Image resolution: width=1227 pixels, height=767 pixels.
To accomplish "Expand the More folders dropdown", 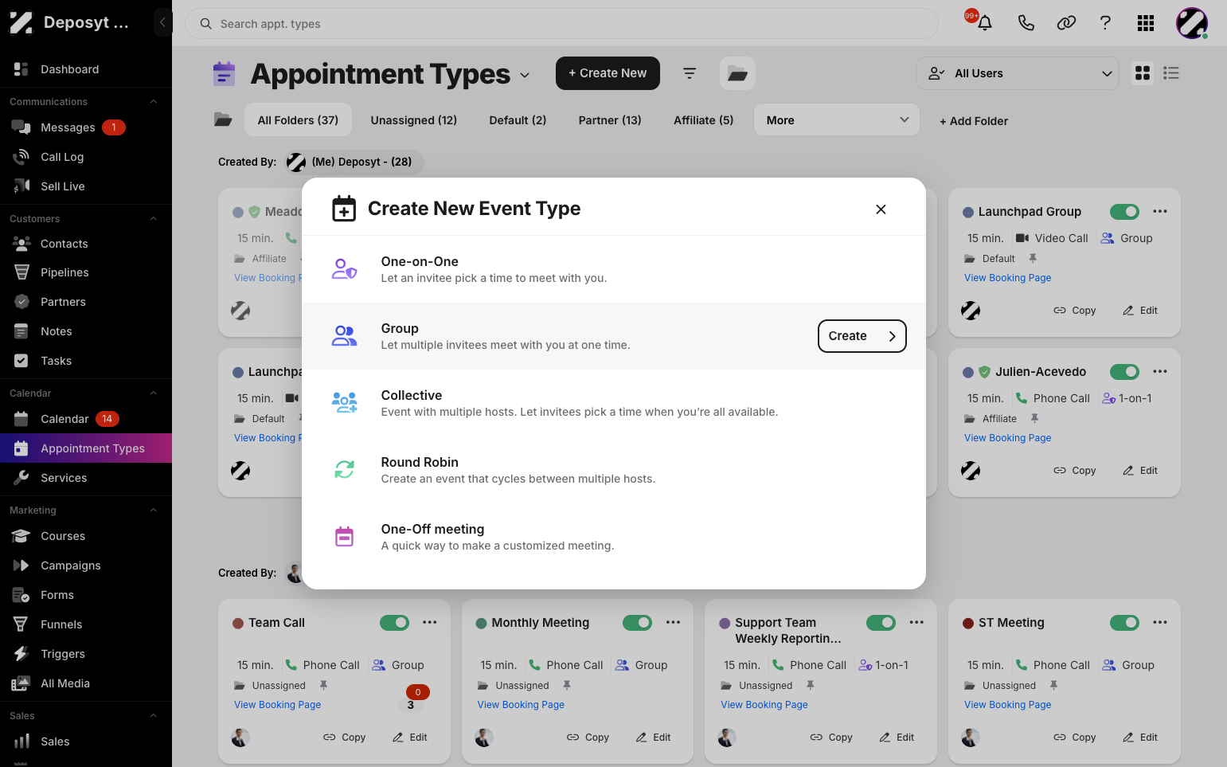I will 836,120.
